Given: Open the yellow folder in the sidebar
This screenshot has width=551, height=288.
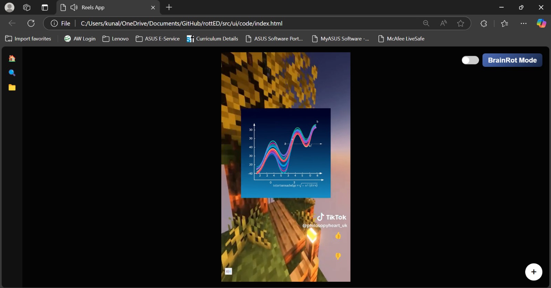Looking at the screenshot, I should 12,88.
